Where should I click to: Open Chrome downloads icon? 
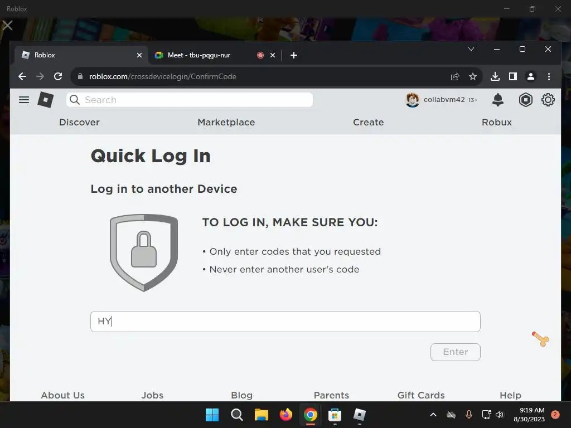tap(495, 76)
